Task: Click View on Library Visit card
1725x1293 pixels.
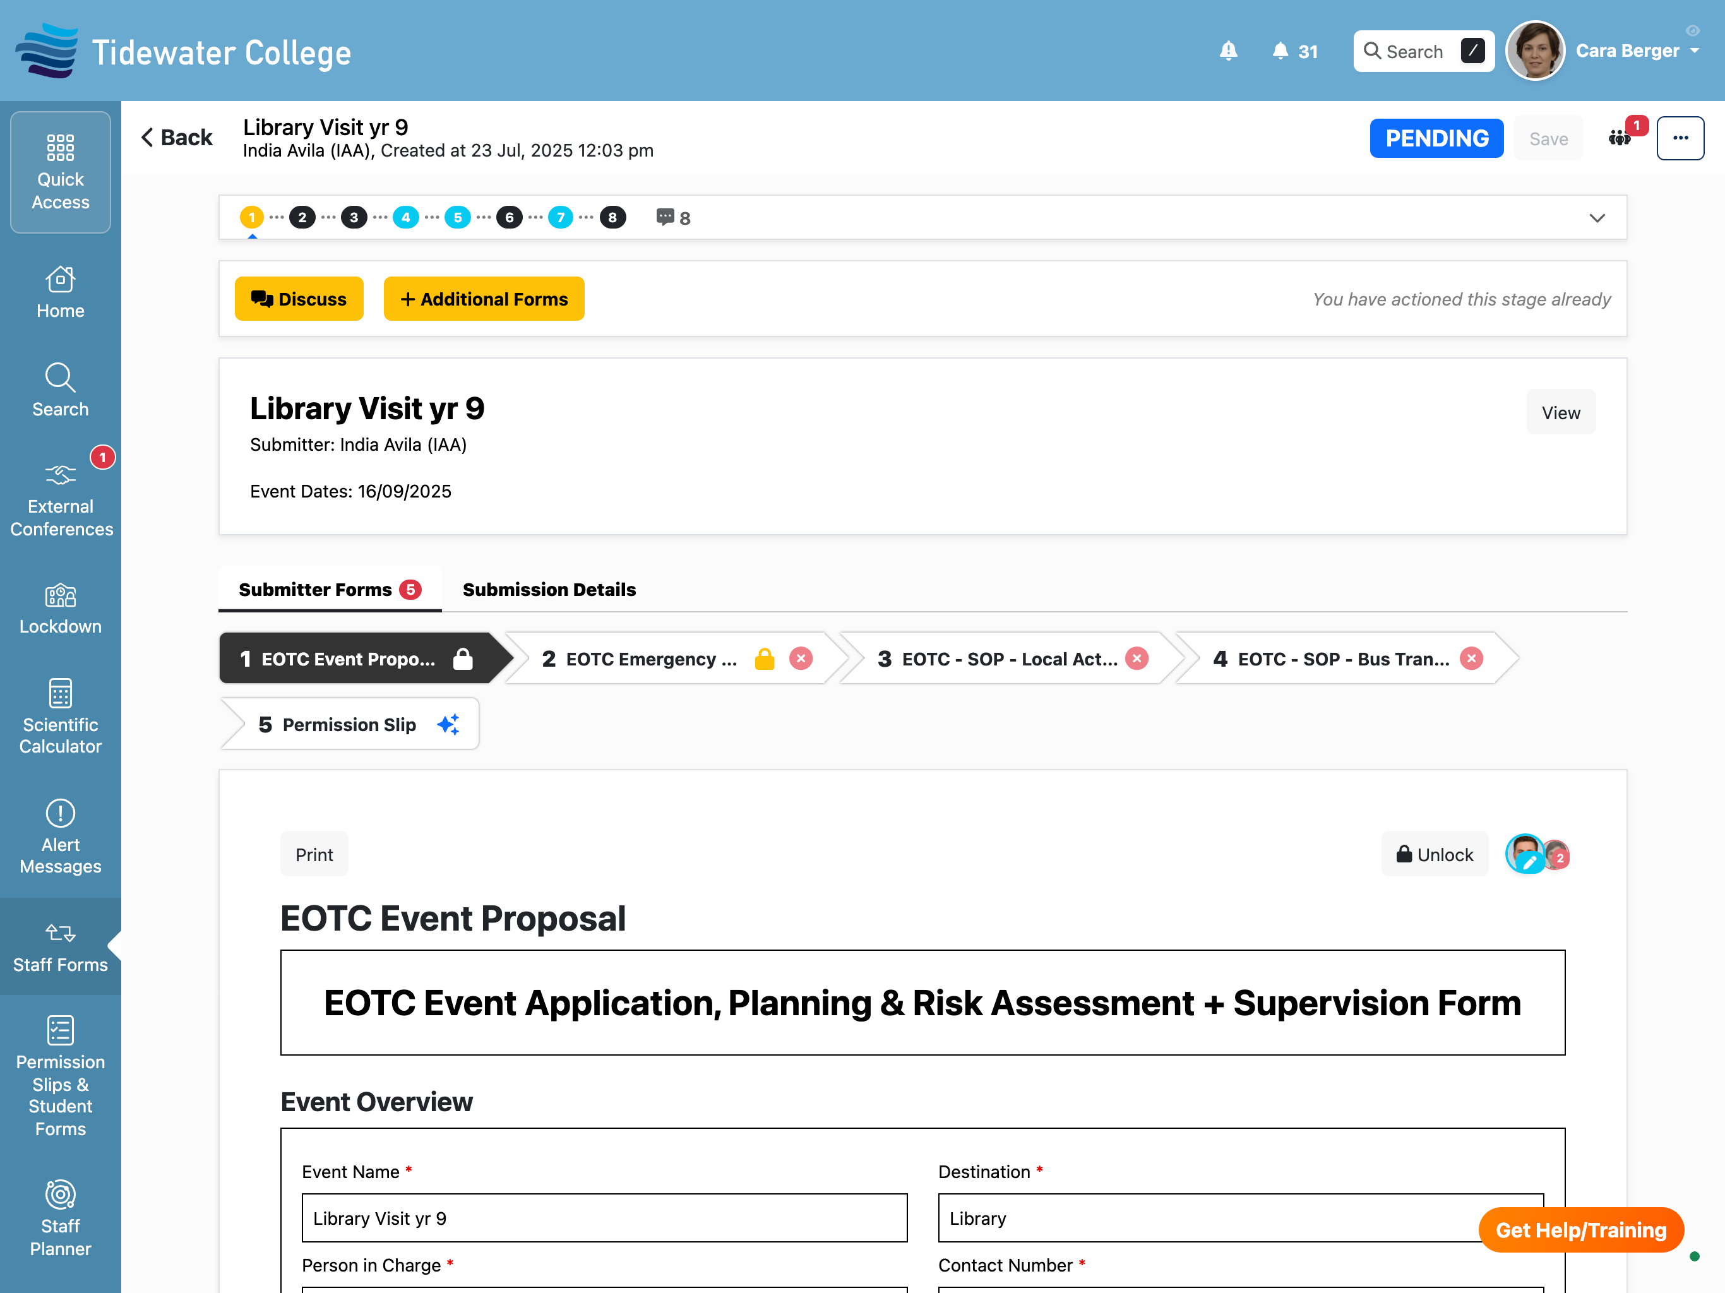Action: click(1560, 412)
